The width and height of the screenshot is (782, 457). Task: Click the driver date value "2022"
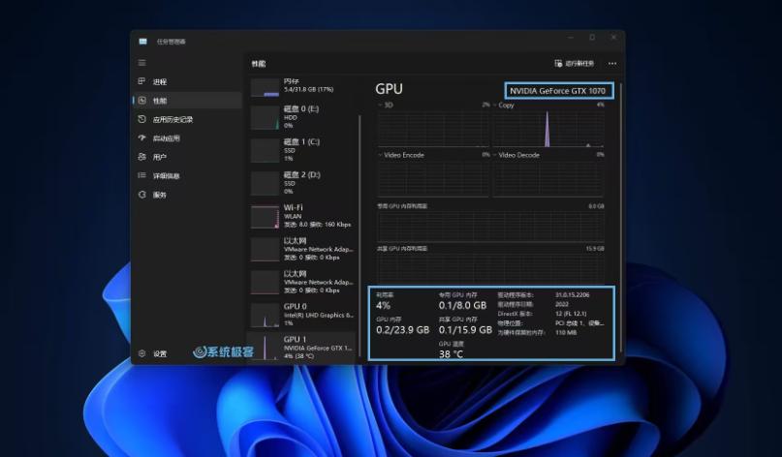point(562,304)
